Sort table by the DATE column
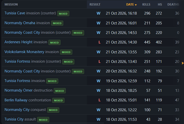The width and height of the screenshot is (184, 124). tap(131, 5)
